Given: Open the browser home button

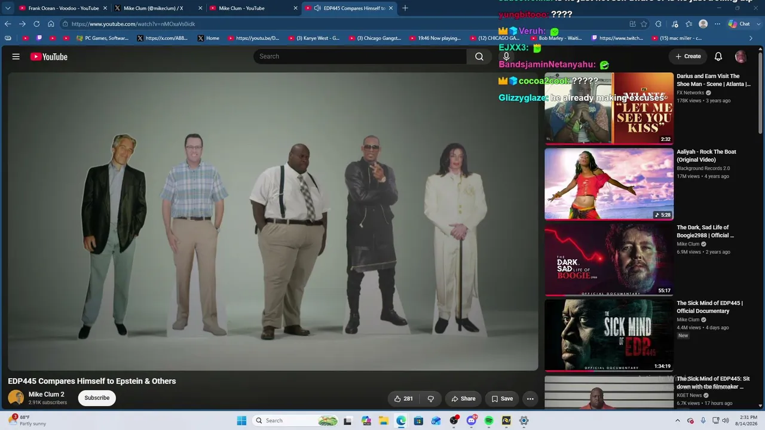Looking at the screenshot, I should click(x=51, y=24).
